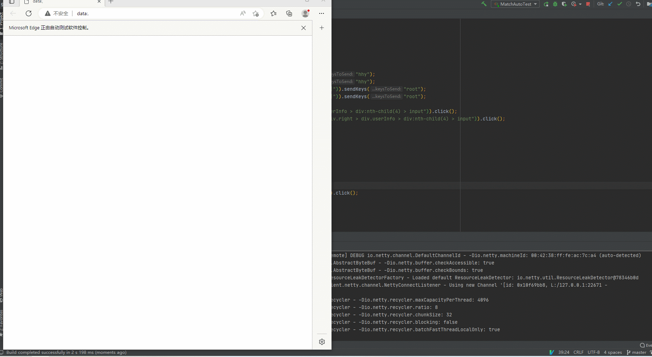Click the Build project hammer icon
Image resolution: width=652 pixels, height=357 pixels.
coord(484,4)
